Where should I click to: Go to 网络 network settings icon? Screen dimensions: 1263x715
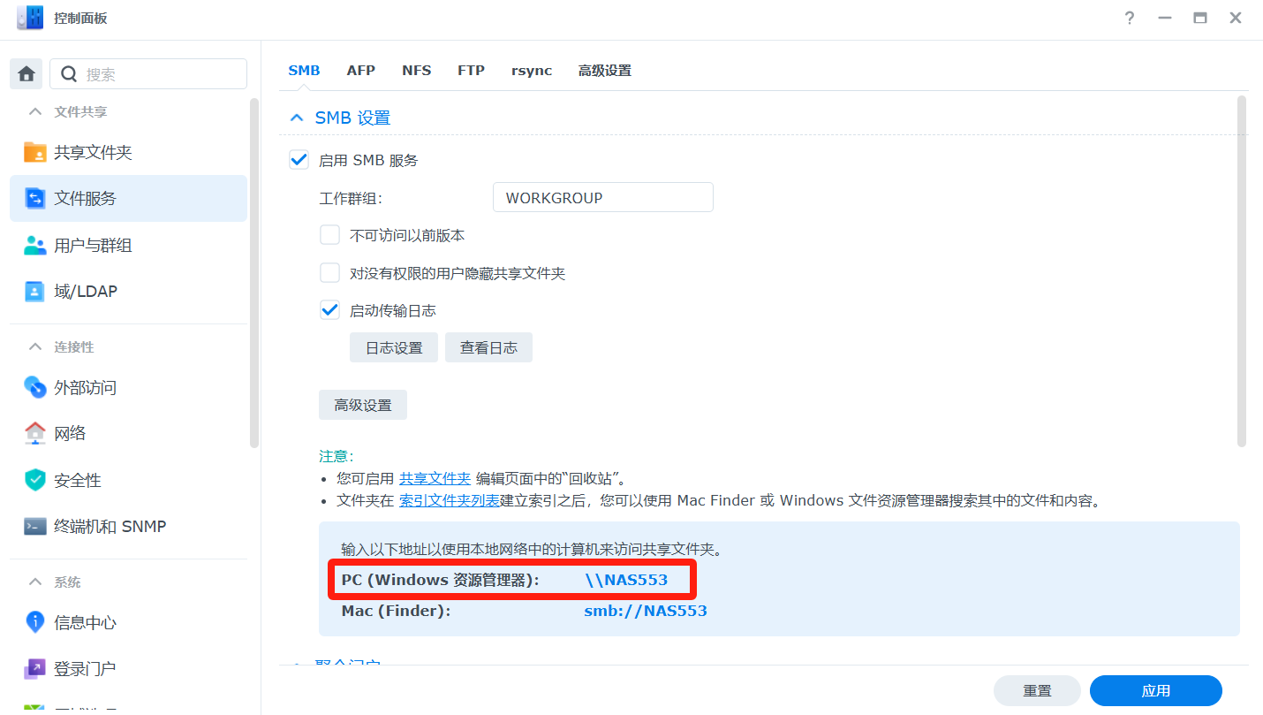35,433
